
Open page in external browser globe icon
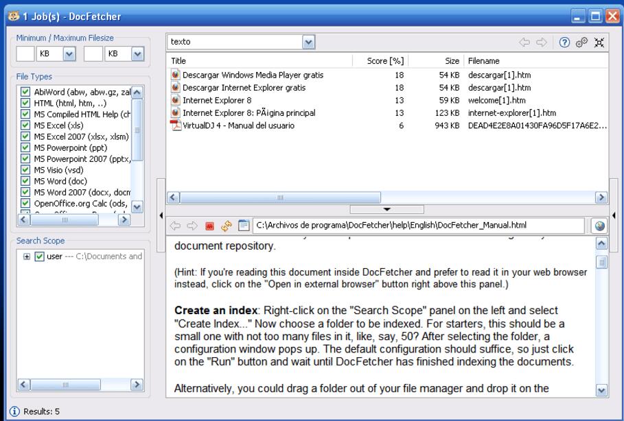(599, 225)
